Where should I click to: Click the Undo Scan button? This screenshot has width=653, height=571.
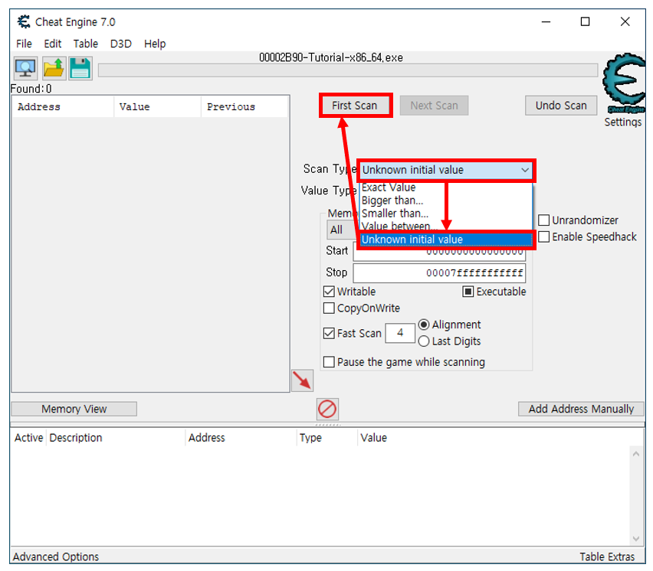pos(561,106)
